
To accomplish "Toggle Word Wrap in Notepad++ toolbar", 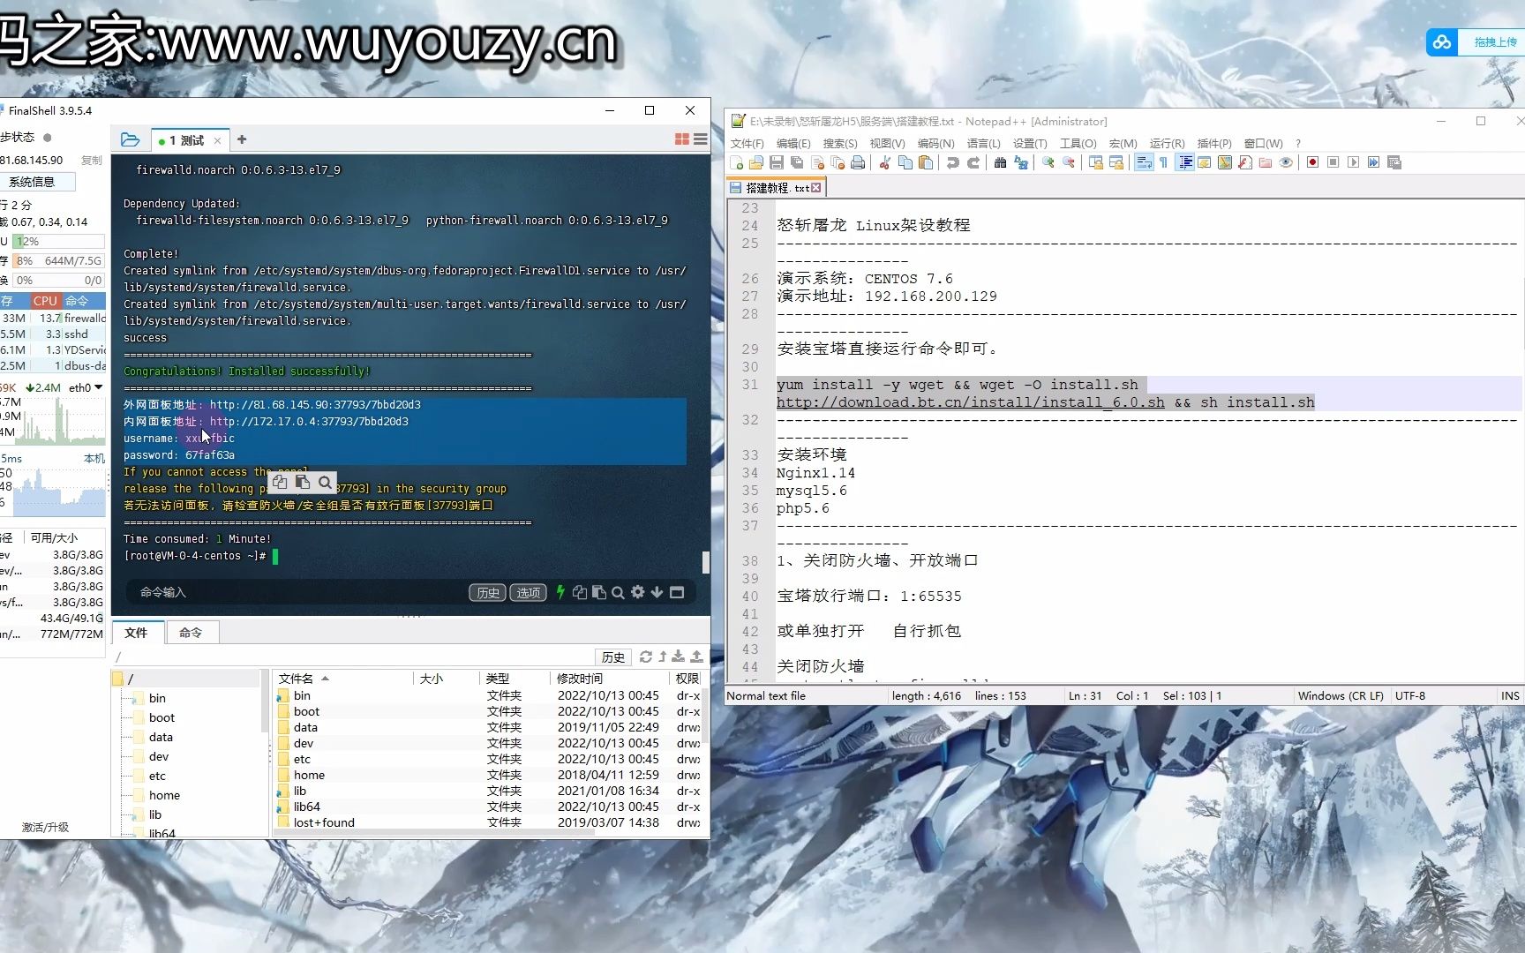I will click(x=1144, y=162).
